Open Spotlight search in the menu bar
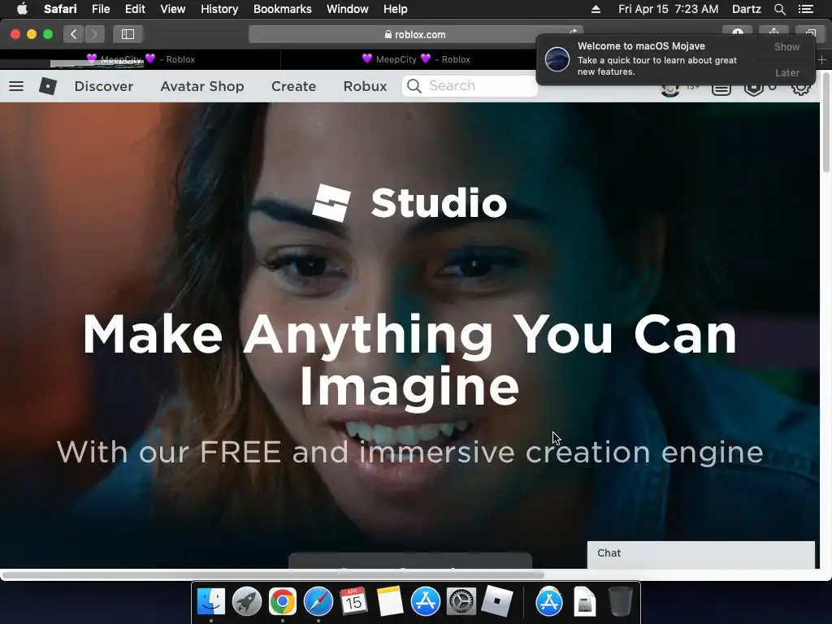Image resolution: width=832 pixels, height=624 pixels. (x=779, y=9)
